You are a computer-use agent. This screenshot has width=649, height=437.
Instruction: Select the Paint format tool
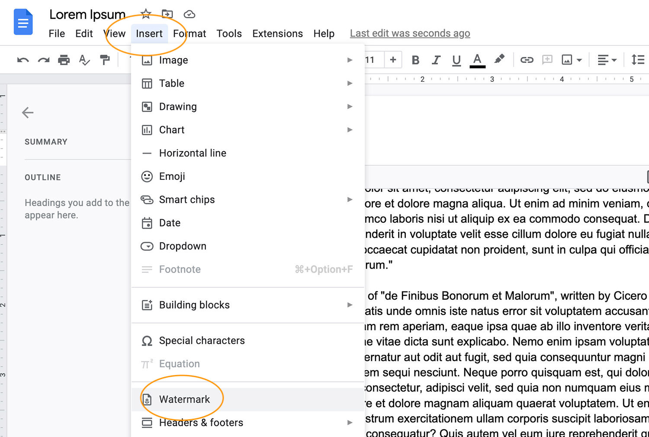(105, 60)
